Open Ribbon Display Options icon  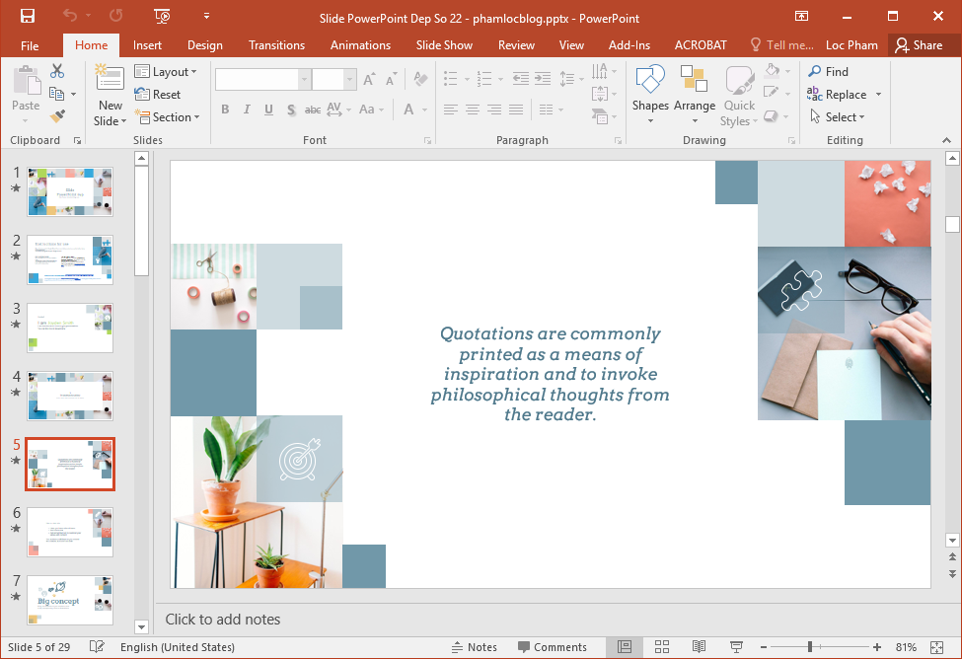(x=801, y=16)
